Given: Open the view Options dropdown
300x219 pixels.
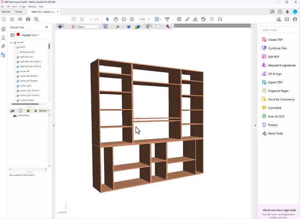Looking at the screenshot, I should (x=44, y=111).
